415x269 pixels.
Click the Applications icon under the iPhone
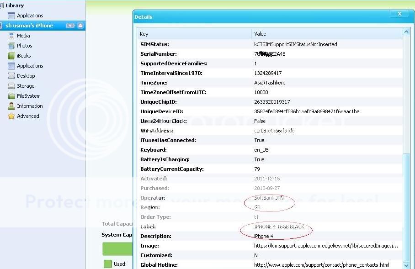(11, 66)
